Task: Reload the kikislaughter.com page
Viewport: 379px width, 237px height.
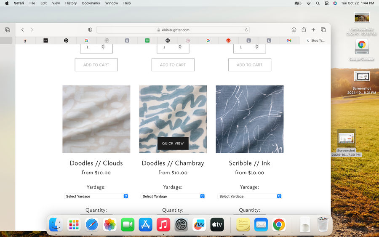Action: (246, 30)
